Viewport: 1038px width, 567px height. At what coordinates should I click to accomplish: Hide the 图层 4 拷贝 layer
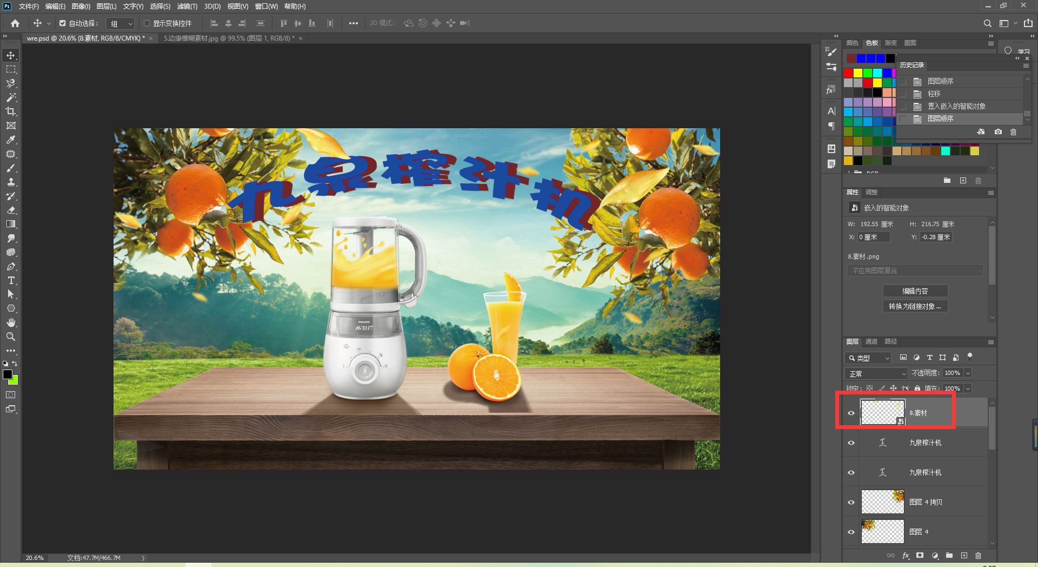pyautogui.click(x=851, y=503)
